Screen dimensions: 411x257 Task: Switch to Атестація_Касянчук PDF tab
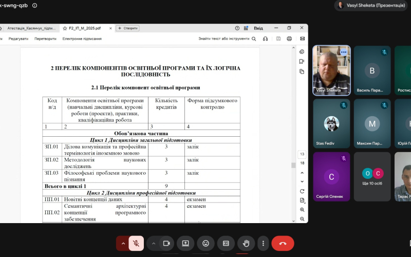[31, 28]
